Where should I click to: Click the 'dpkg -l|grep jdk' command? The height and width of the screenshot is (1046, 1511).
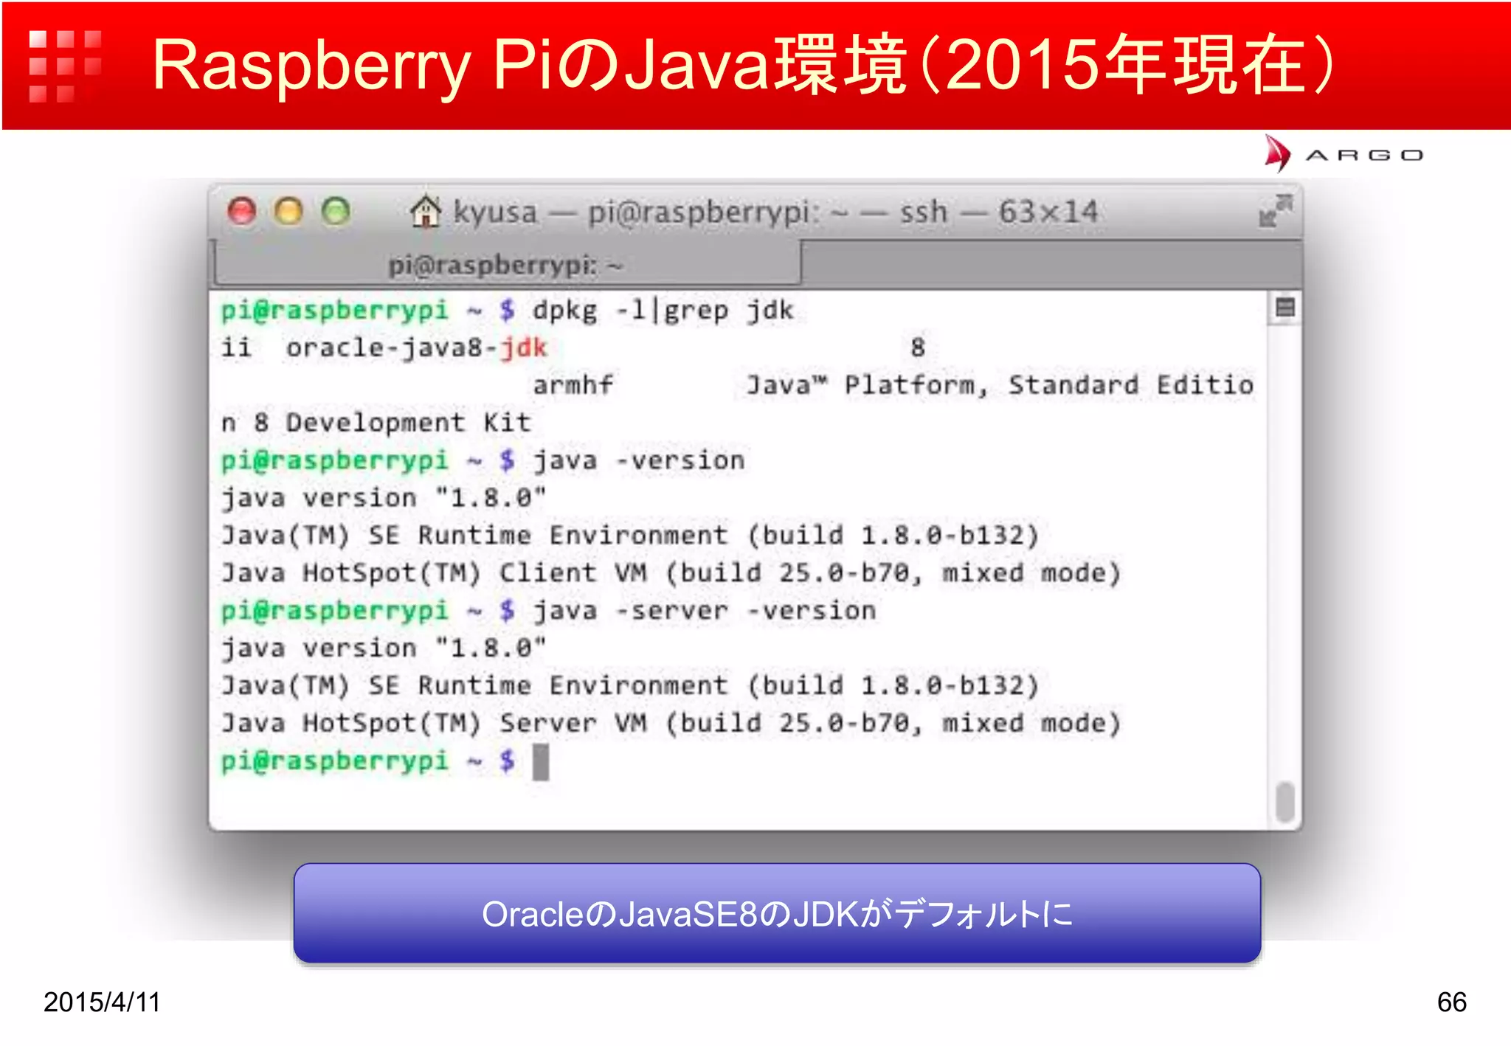click(x=663, y=311)
